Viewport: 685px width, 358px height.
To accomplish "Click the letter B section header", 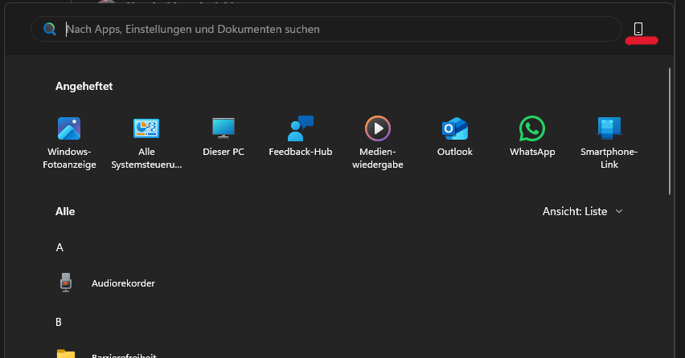I will [59, 322].
